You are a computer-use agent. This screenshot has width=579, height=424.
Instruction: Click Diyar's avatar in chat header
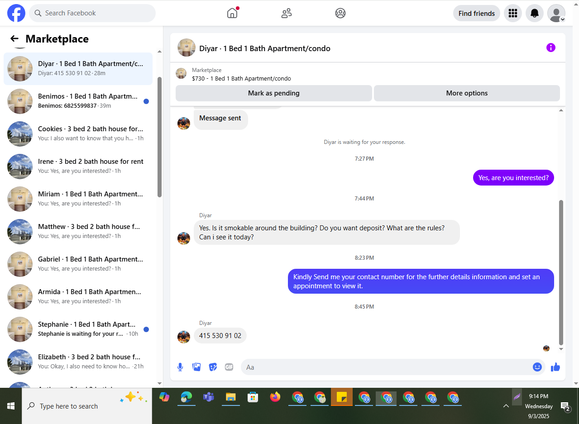187,48
